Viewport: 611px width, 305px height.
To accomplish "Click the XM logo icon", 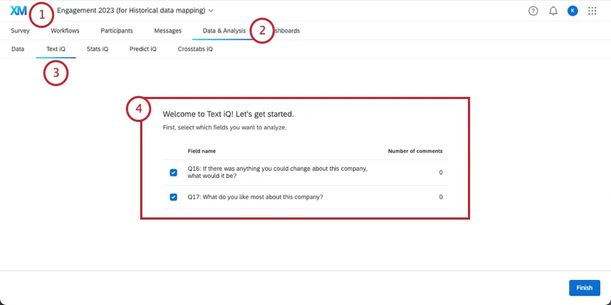I will [x=18, y=11].
